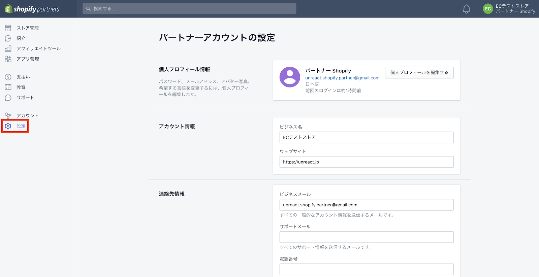This screenshot has width=539, height=277.
Task: Click the Shopify Partners logo
Action: (x=32, y=9)
